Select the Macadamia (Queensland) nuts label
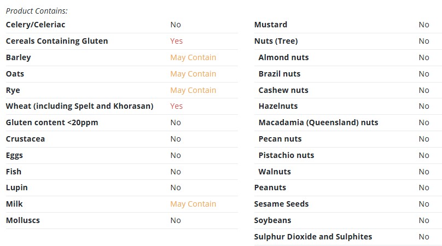 (x=318, y=122)
